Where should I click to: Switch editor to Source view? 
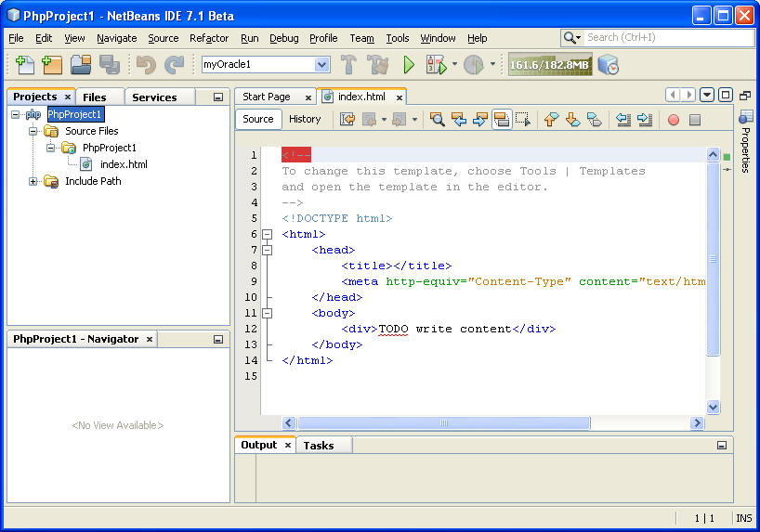258,119
